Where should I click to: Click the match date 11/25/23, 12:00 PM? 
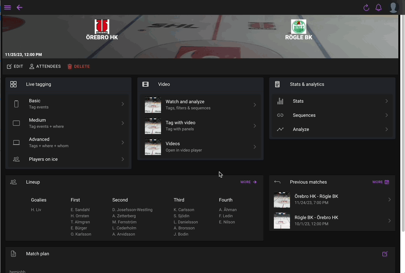click(x=24, y=55)
